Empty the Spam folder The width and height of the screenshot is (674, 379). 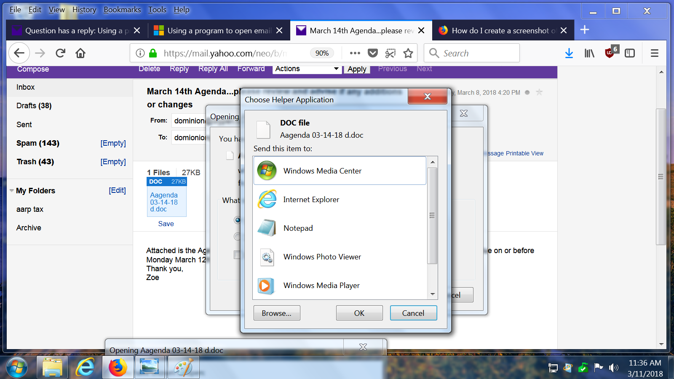coord(113,143)
